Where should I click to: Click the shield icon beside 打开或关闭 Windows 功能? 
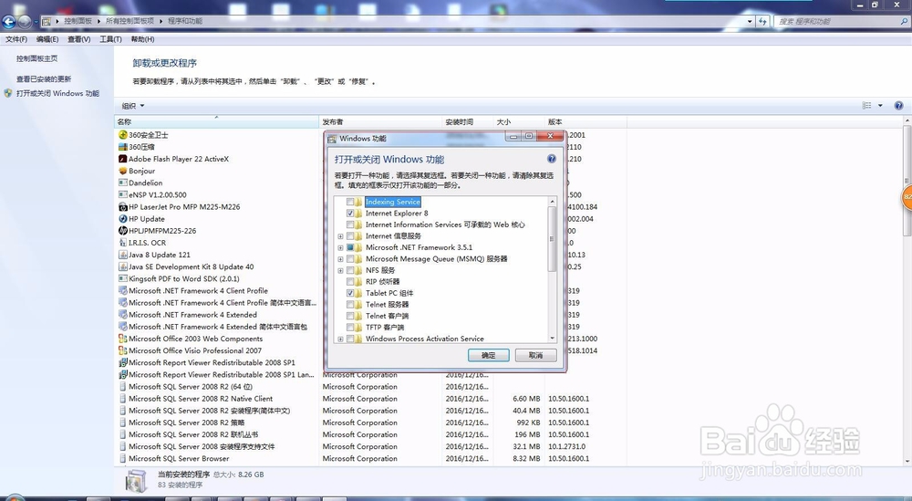pos(8,93)
